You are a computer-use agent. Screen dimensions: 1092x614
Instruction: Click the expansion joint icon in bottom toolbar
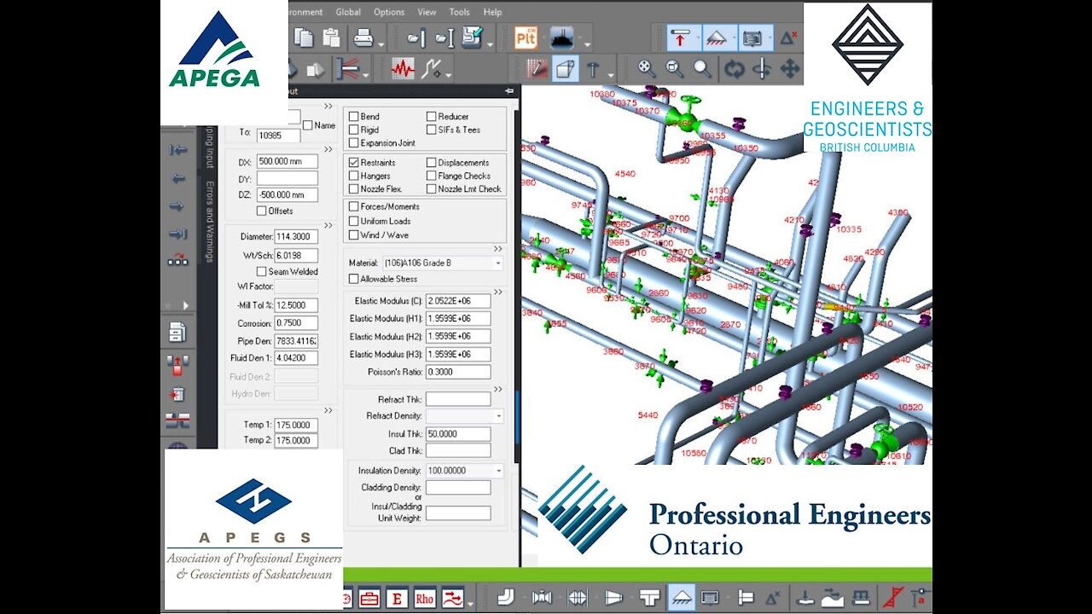tap(578, 597)
